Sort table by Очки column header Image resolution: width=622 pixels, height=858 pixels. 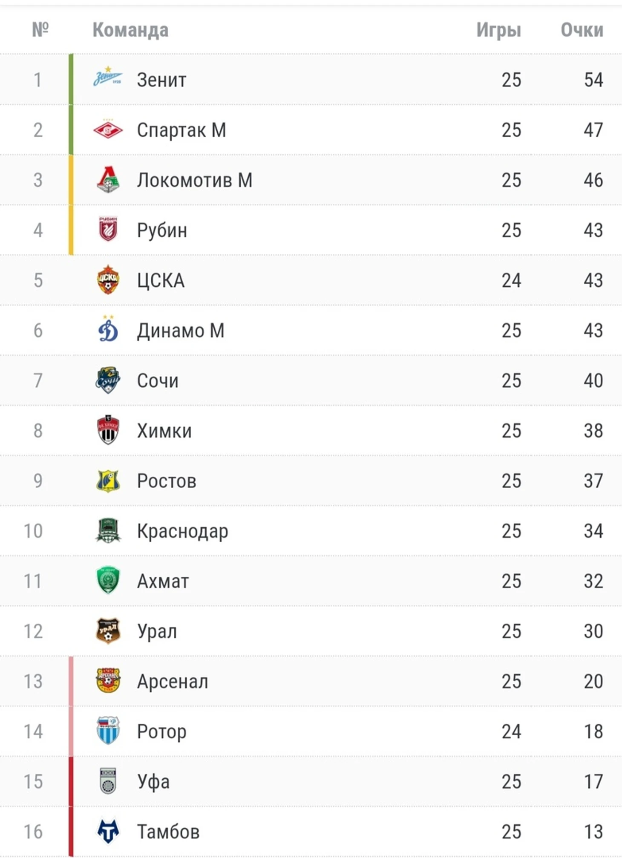pos(582,30)
